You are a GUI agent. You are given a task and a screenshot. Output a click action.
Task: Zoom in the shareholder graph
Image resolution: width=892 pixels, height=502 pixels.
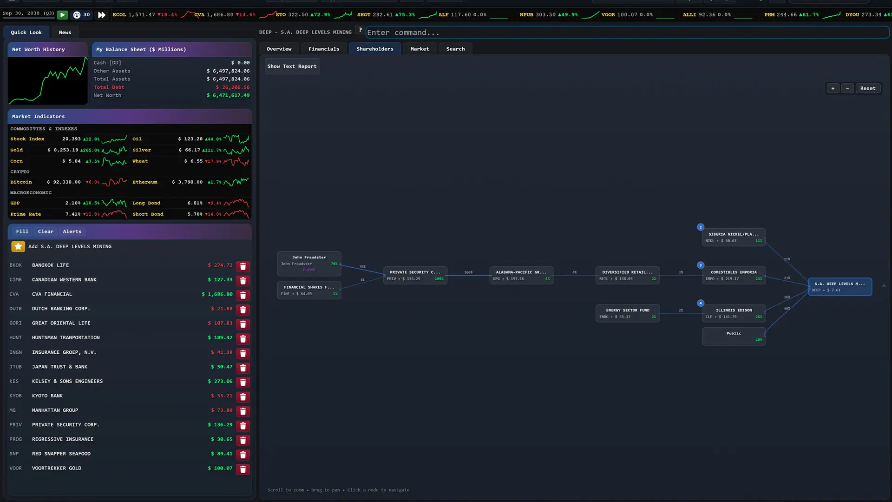pos(833,88)
